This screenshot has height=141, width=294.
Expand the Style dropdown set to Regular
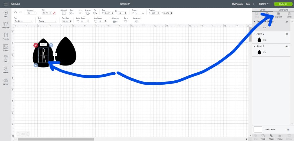(x=47, y=21)
